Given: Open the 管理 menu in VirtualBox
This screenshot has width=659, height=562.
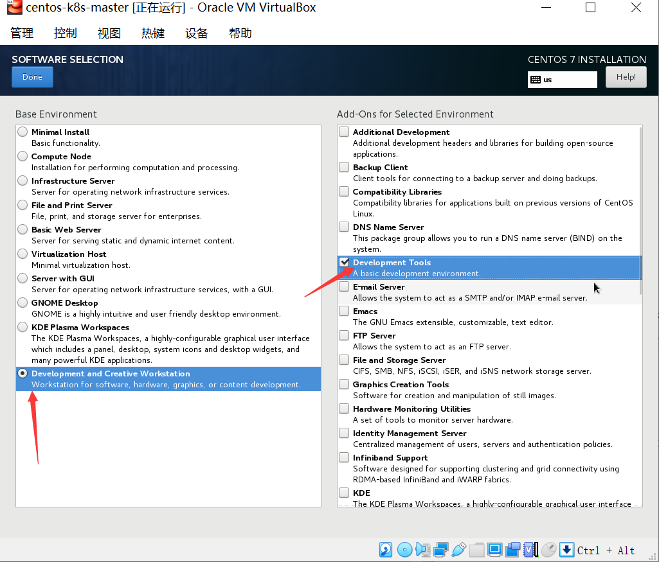Looking at the screenshot, I should click(22, 33).
